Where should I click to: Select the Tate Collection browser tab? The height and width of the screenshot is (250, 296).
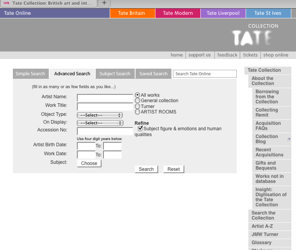point(49,4)
